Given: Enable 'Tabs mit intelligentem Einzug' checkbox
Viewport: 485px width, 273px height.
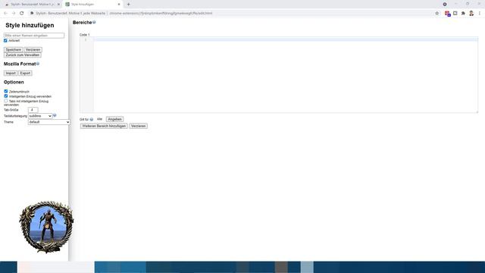Looking at the screenshot, I should (6, 101).
